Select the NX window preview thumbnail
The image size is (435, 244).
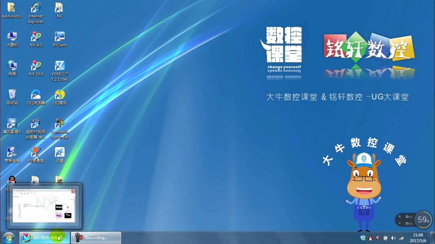[44, 206]
